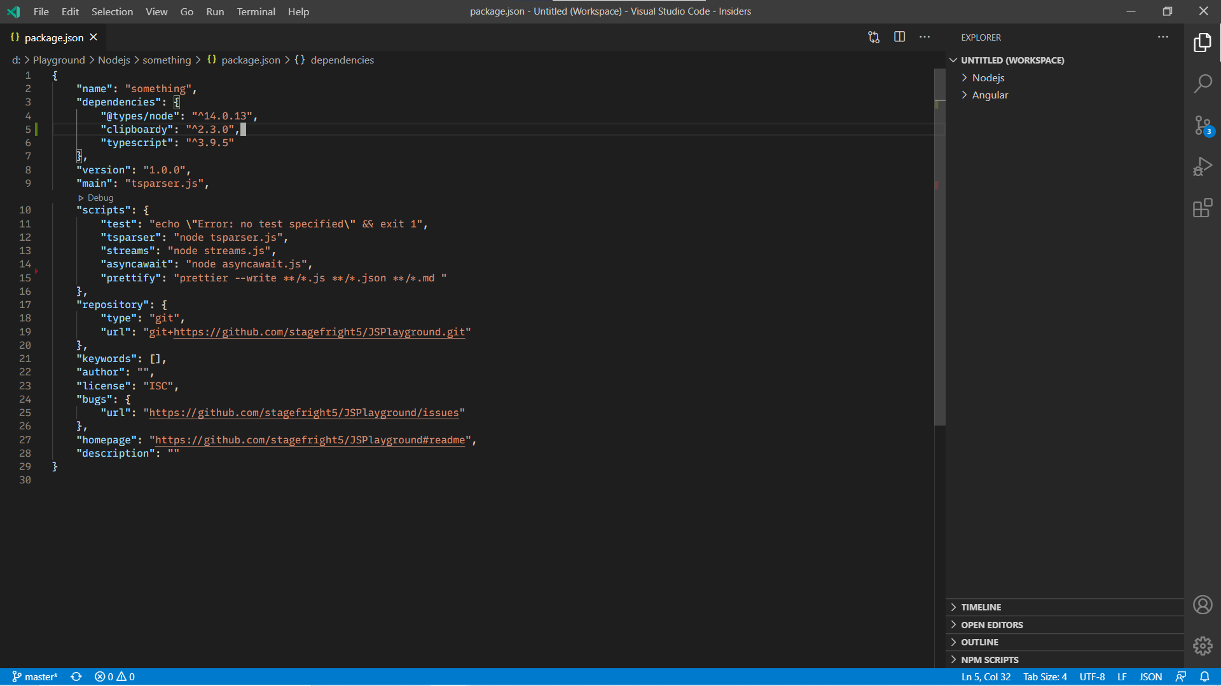Collapse the UNTITLED (WORKSPACE) section
Viewport: 1221px width, 686px height.
(953, 60)
